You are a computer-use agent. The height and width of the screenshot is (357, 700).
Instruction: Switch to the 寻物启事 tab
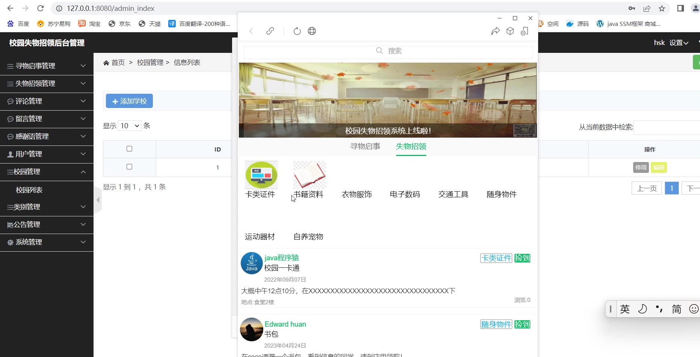point(365,146)
